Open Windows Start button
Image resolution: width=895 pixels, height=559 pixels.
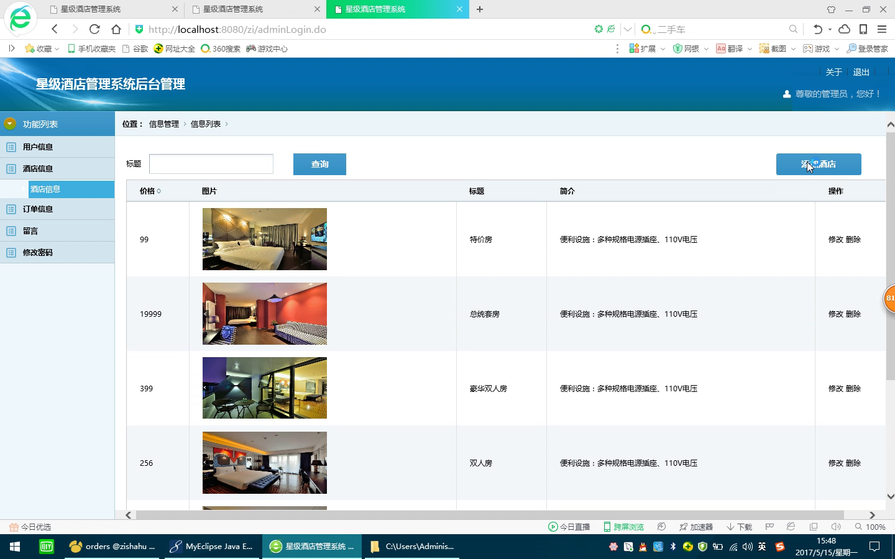coord(15,547)
